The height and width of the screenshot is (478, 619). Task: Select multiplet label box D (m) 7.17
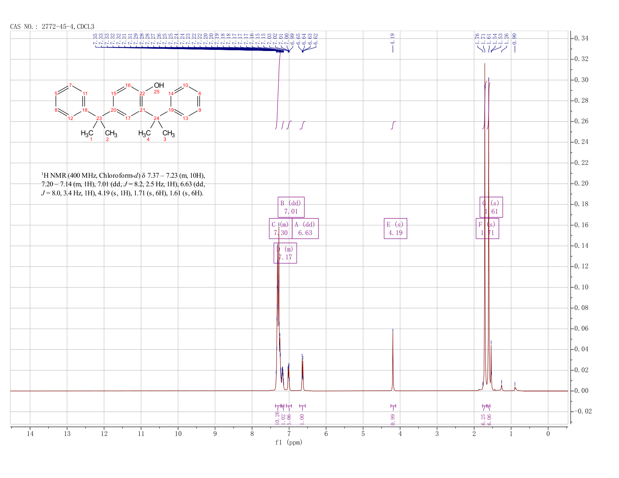[x=285, y=253]
